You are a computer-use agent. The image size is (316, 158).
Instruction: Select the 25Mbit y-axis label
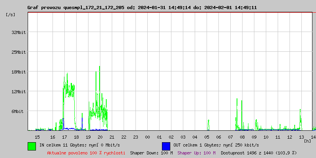[19, 52]
